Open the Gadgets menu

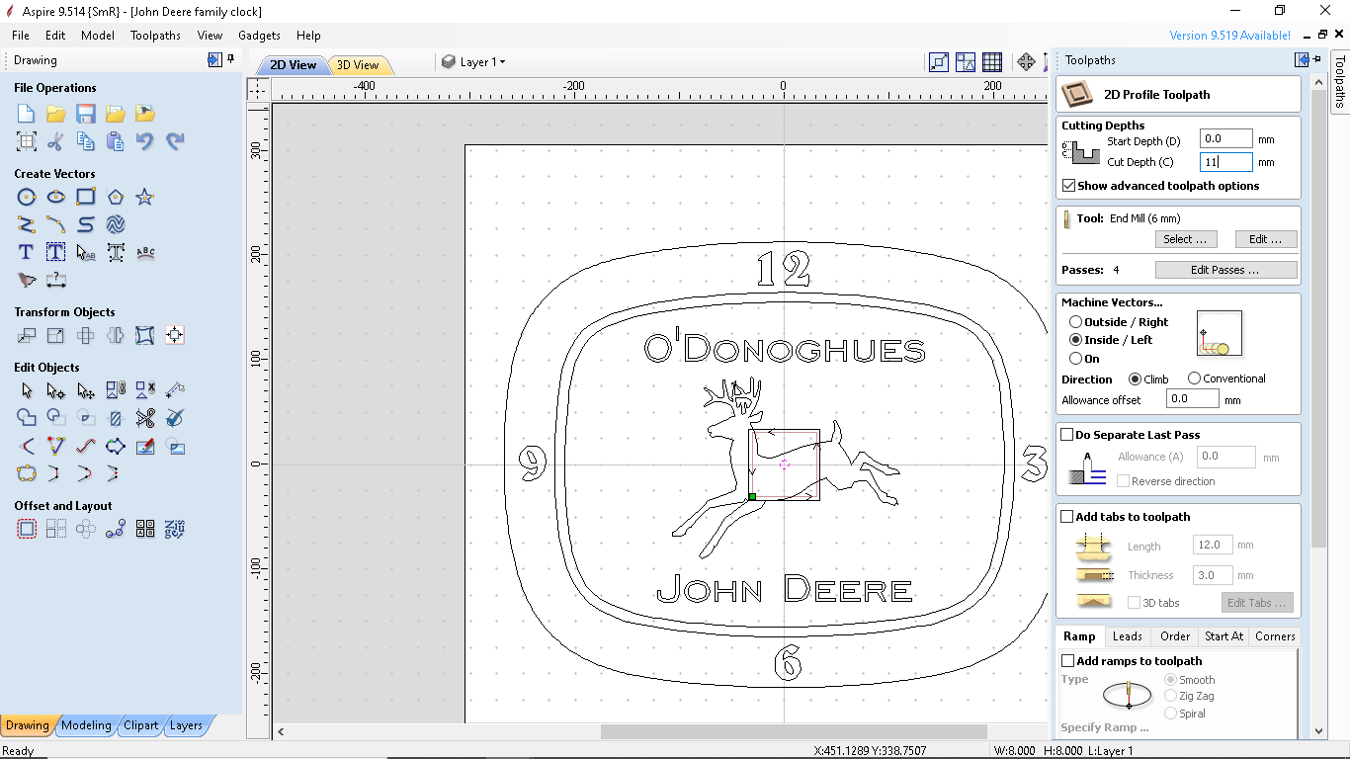tap(259, 35)
